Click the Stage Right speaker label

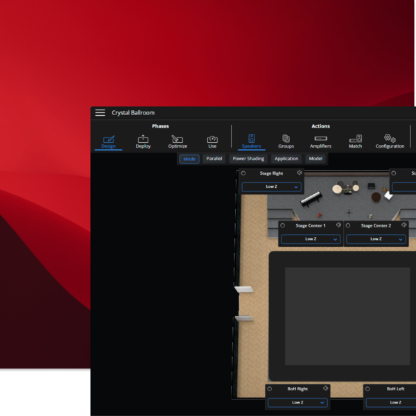click(x=271, y=173)
